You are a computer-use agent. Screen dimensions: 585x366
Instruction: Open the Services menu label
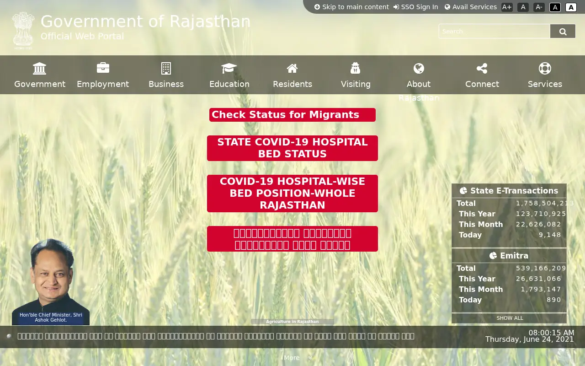click(x=545, y=84)
